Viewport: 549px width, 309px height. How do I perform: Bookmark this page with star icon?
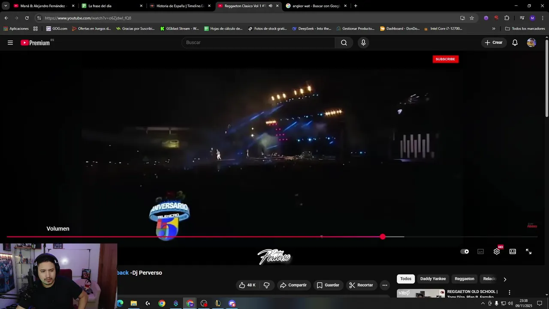(472, 18)
